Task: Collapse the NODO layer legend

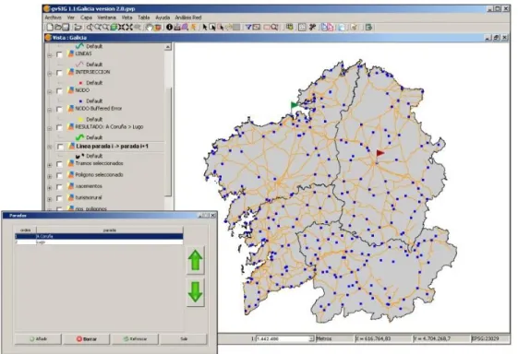Action: (50, 91)
